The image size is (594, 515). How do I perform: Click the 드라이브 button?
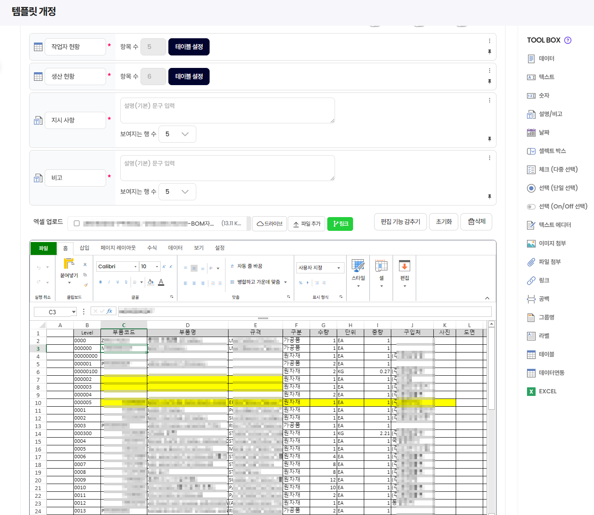point(269,224)
